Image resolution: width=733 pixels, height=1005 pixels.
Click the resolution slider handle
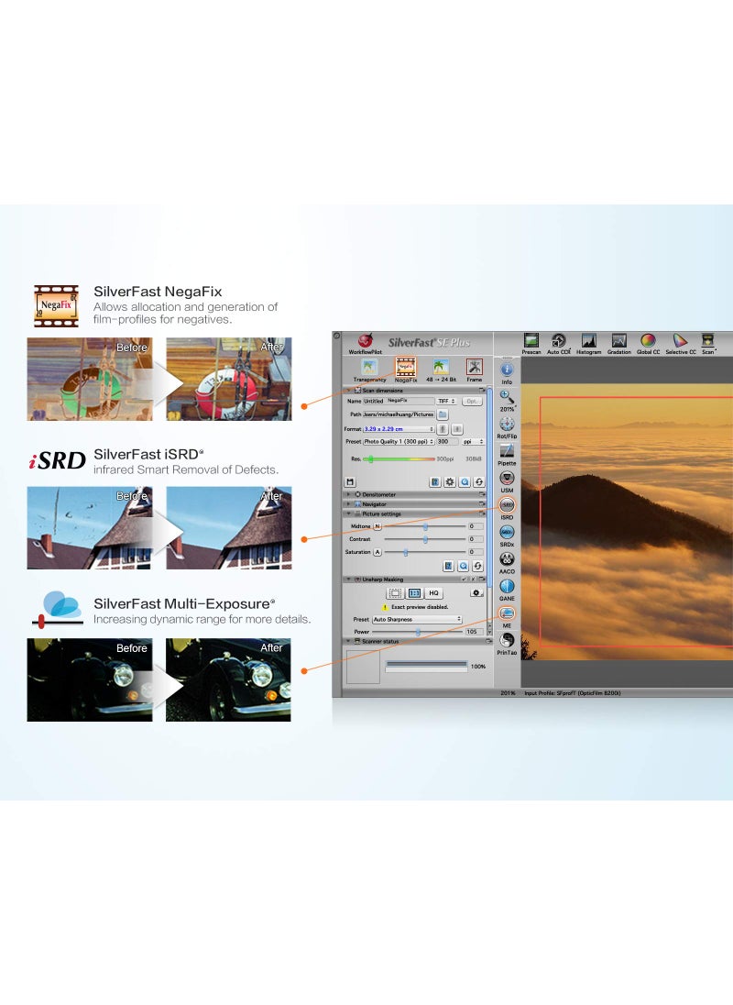click(371, 459)
